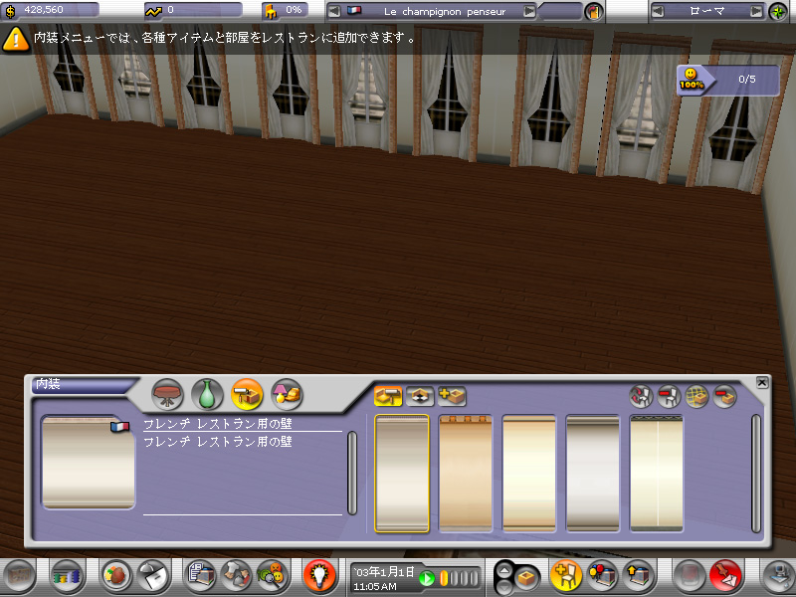The width and height of the screenshot is (796, 597).
Task: Select the pale paneled wall swatch
Action: pos(657,474)
